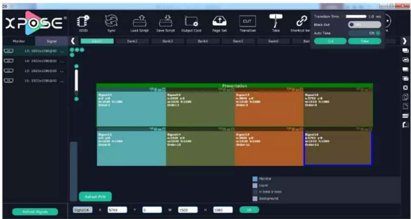Click the Layer legend color swatch
Viewport: 411px width, 219px height.
click(x=255, y=185)
